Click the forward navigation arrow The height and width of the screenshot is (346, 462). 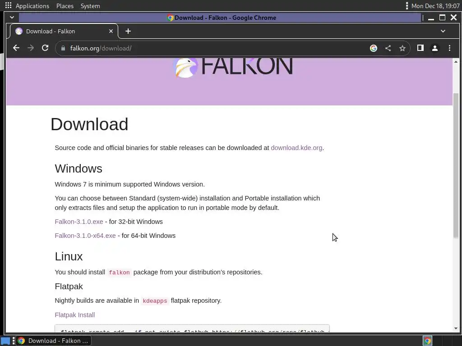coord(31,48)
